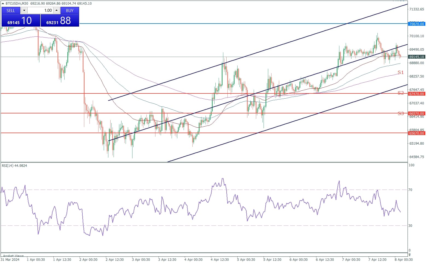This screenshot has height=263, width=427.
Task: Click the BUY button in the one-click panel
Action: (x=70, y=10)
